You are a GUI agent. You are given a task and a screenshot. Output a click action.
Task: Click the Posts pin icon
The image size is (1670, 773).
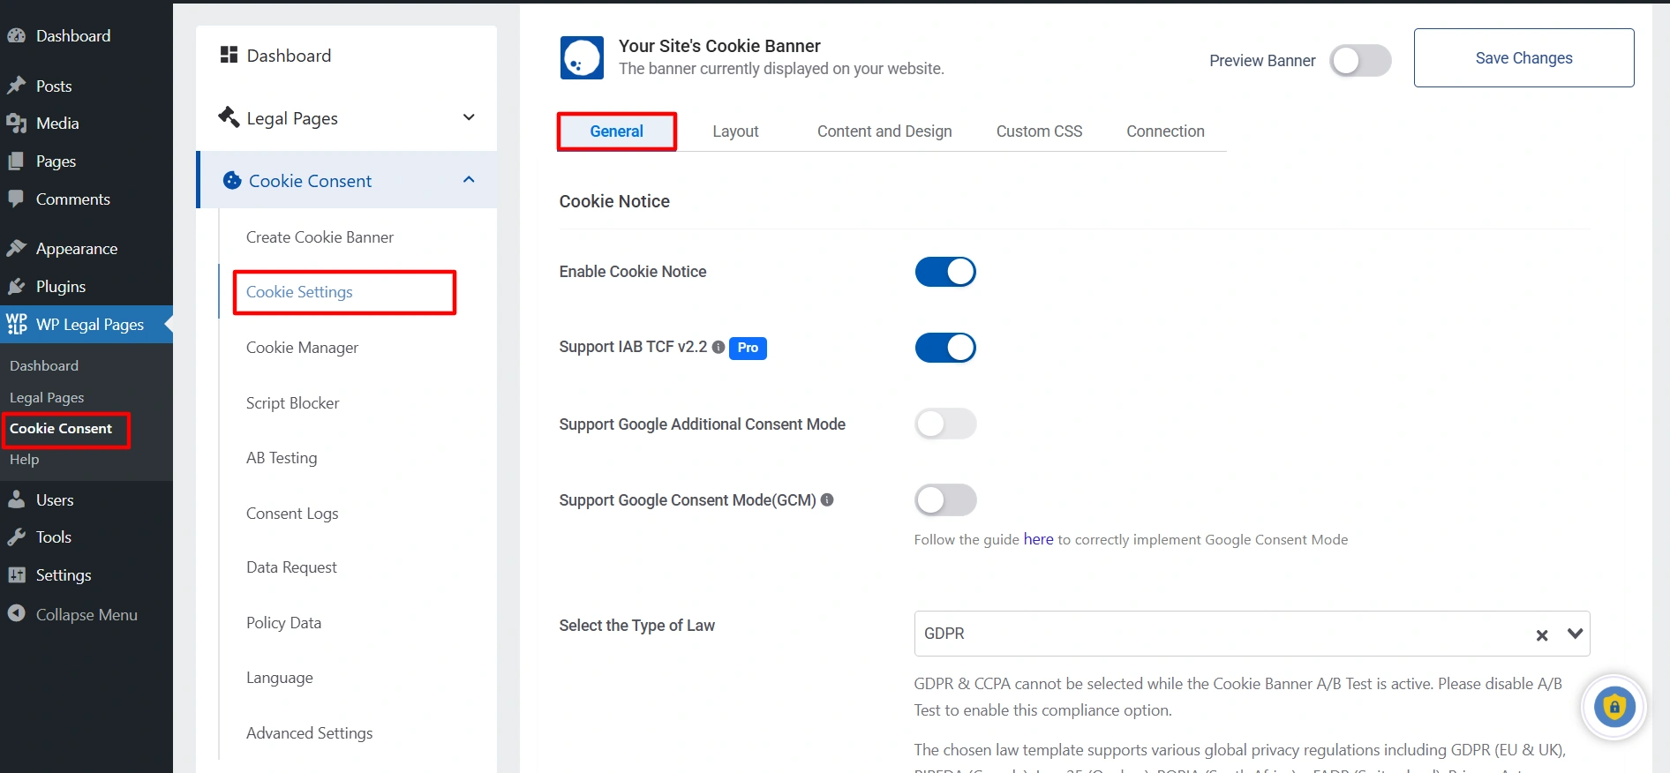pyautogui.click(x=16, y=86)
